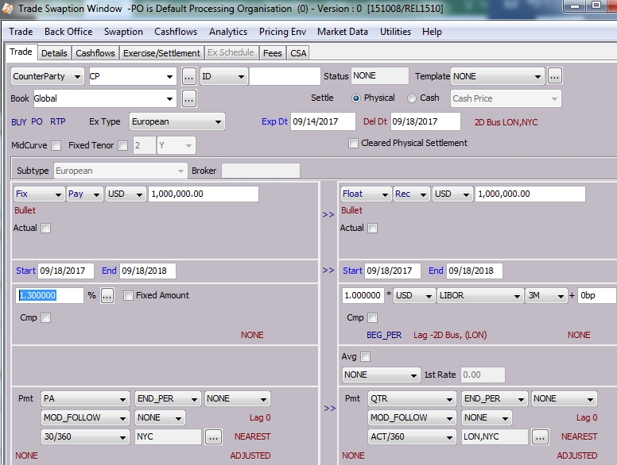
Task: Open the QTR payment frequency dropdown
Action: click(412, 399)
